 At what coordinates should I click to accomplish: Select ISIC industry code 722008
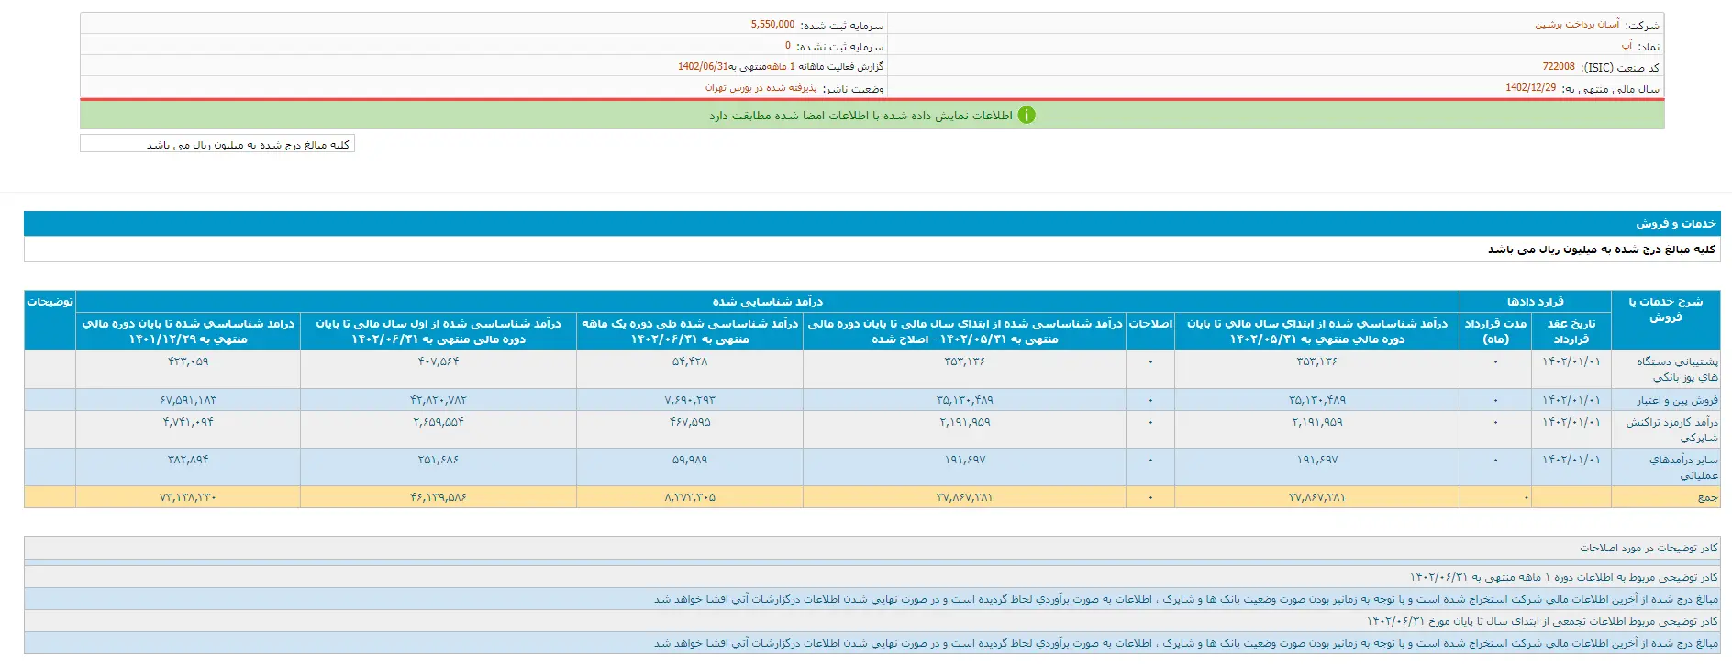click(1559, 67)
